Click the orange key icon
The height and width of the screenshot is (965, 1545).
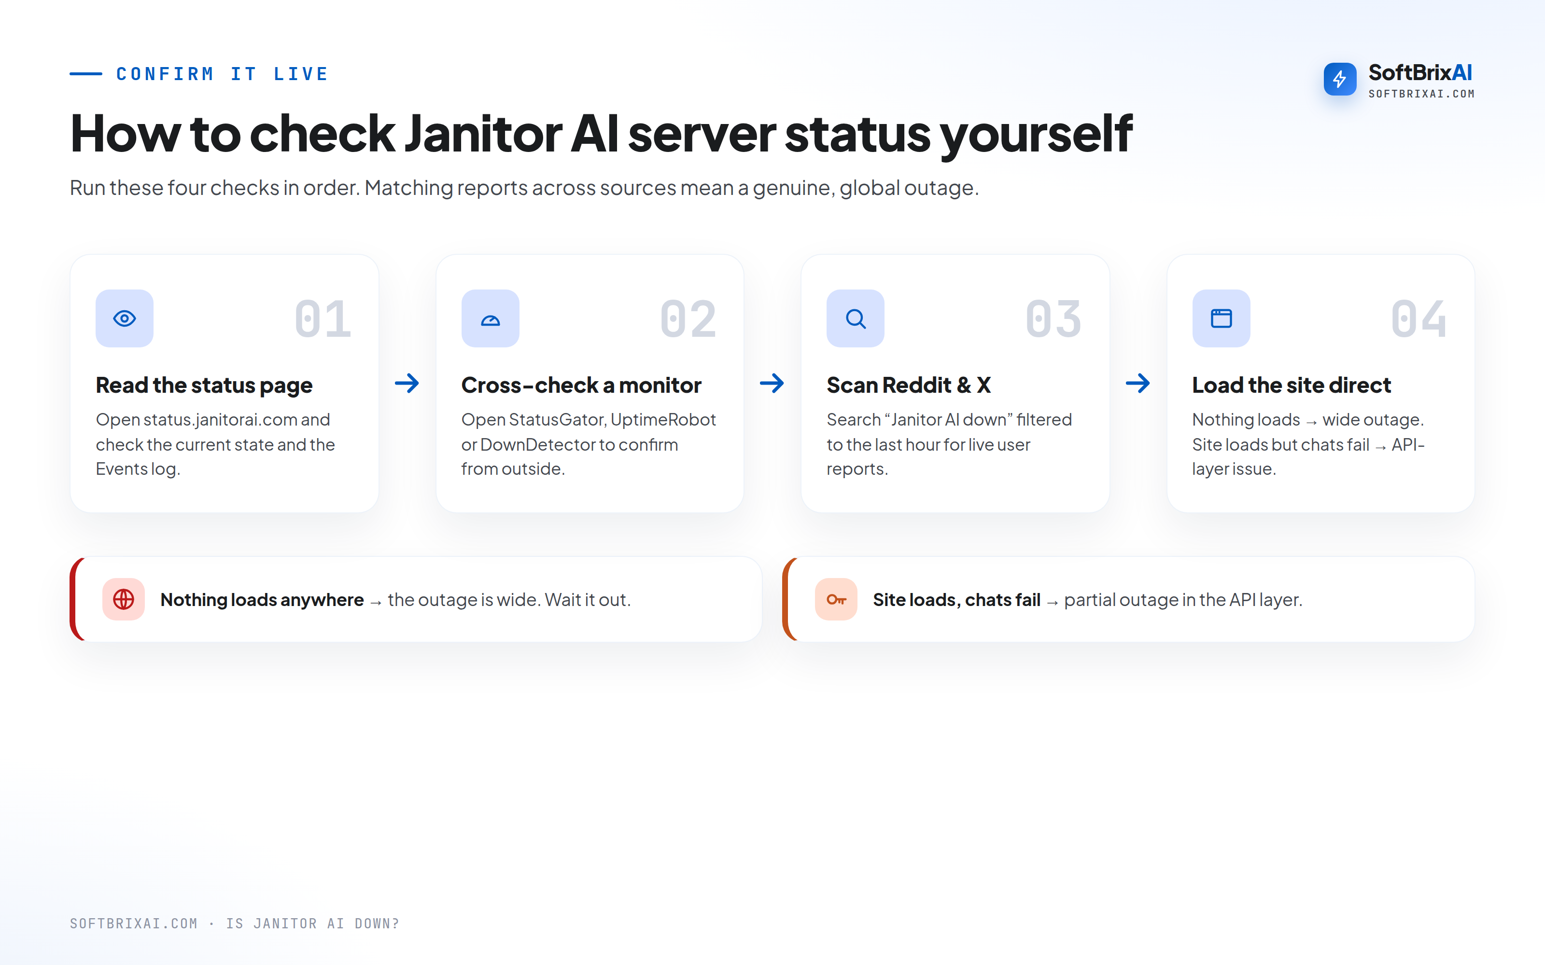coord(836,599)
